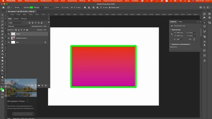The image size is (212, 119).
Task: Select the Brush tool
Action: pos(2,41)
